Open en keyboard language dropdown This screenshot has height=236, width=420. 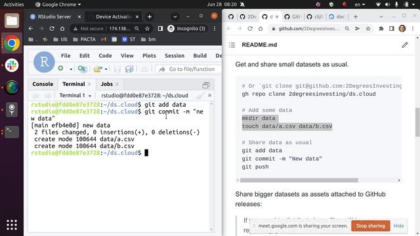pos(360,5)
